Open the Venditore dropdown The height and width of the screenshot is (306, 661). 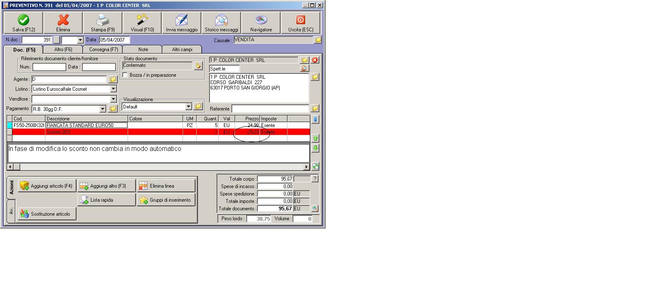pos(113,99)
